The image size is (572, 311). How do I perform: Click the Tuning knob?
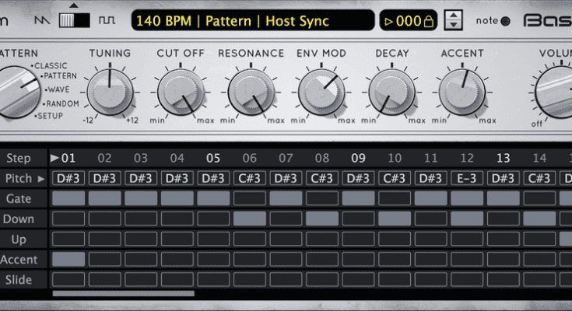coord(110,93)
